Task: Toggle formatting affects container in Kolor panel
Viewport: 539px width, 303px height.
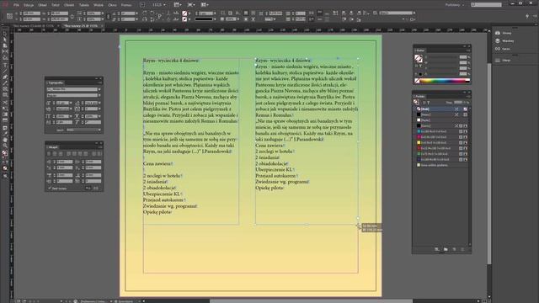Action: [416, 66]
